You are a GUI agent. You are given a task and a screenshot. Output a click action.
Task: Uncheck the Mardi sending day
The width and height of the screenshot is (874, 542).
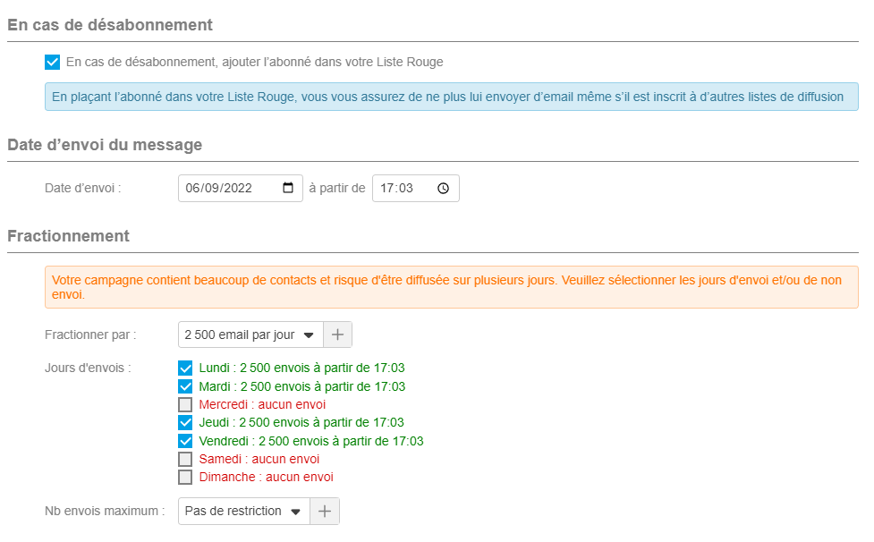click(x=185, y=386)
